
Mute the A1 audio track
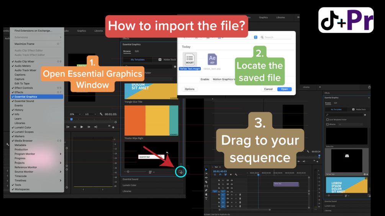[x=231, y=195]
